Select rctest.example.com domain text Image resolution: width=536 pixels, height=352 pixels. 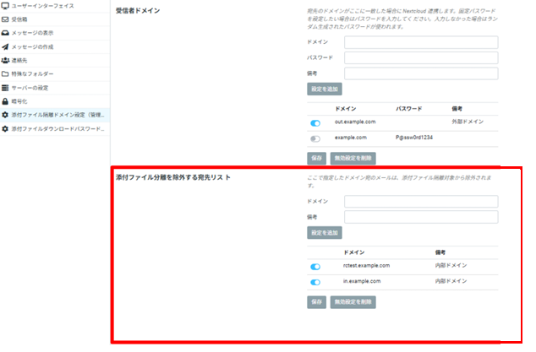pyautogui.click(x=366, y=266)
